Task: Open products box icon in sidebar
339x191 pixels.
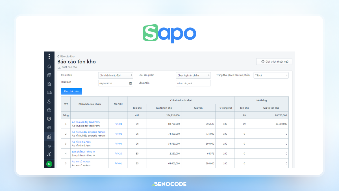Action: tap(49, 110)
